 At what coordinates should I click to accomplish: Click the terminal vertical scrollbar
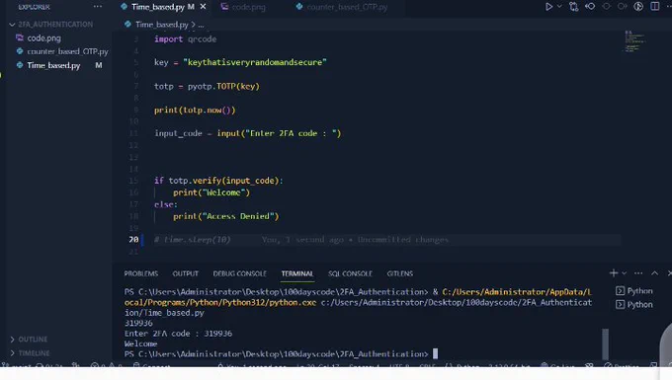click(x=605, y=343)
